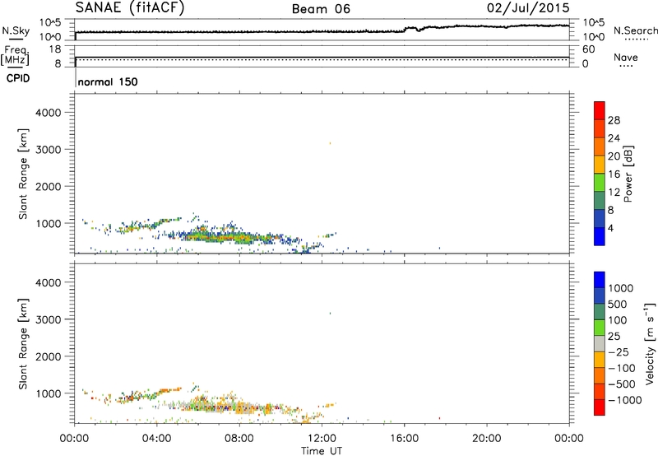Click the SANAE (fitACF) plot title
658x456 pixels.
coord(130,8)
